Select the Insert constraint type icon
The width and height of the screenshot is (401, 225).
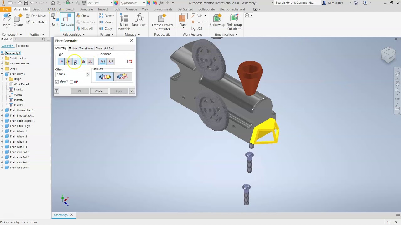pyautogui.click(x=83, y=62)
